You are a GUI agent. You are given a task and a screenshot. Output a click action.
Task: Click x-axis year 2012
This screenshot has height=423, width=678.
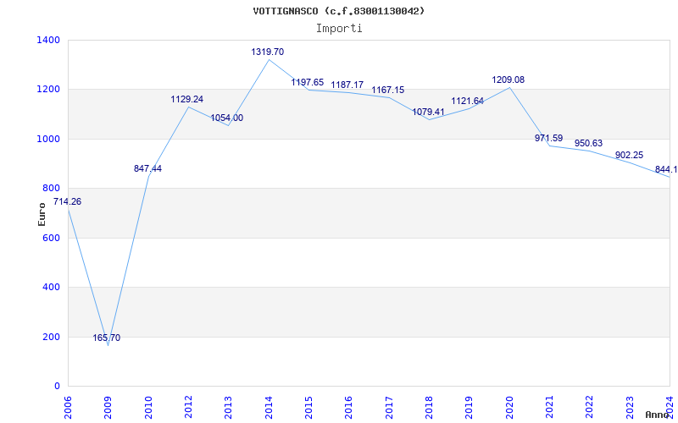click(x=188, y=407)
